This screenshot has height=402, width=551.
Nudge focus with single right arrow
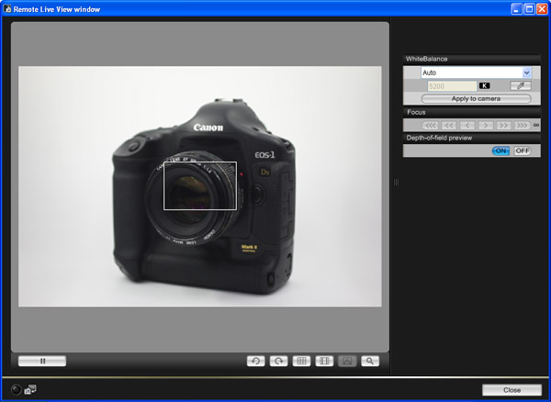coord(485,125)
